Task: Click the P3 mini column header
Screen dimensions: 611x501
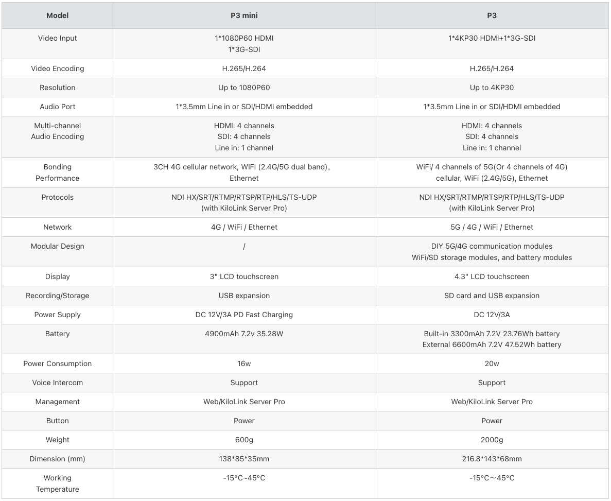Action: 244,15
